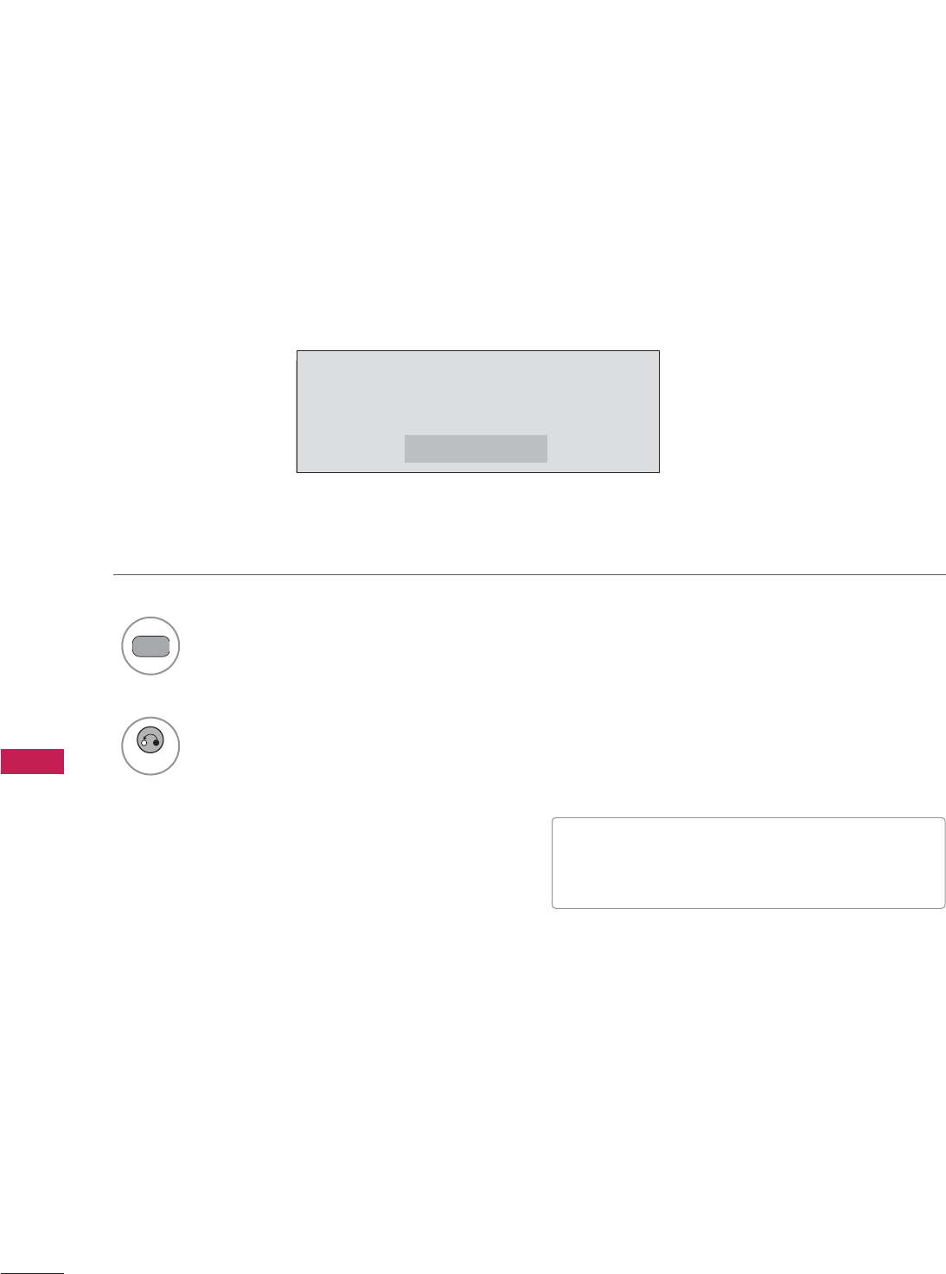
Task: Select the highlighted button in the gray dialog
Action: point(476,449)
